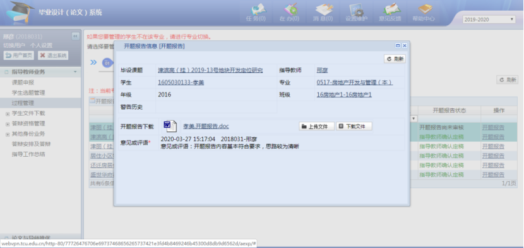Open the 在办(0) in-progress icon
The image size is (524, 248).
point(289,13)
